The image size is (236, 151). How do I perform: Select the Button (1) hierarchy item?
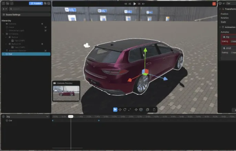click(x=16, y=44)
